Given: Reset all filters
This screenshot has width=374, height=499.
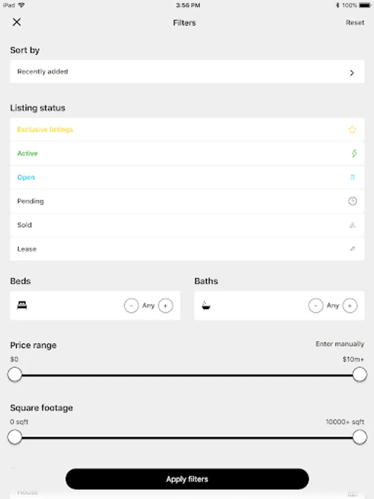Looking at the screenshot, I should (x=355, y=23).
